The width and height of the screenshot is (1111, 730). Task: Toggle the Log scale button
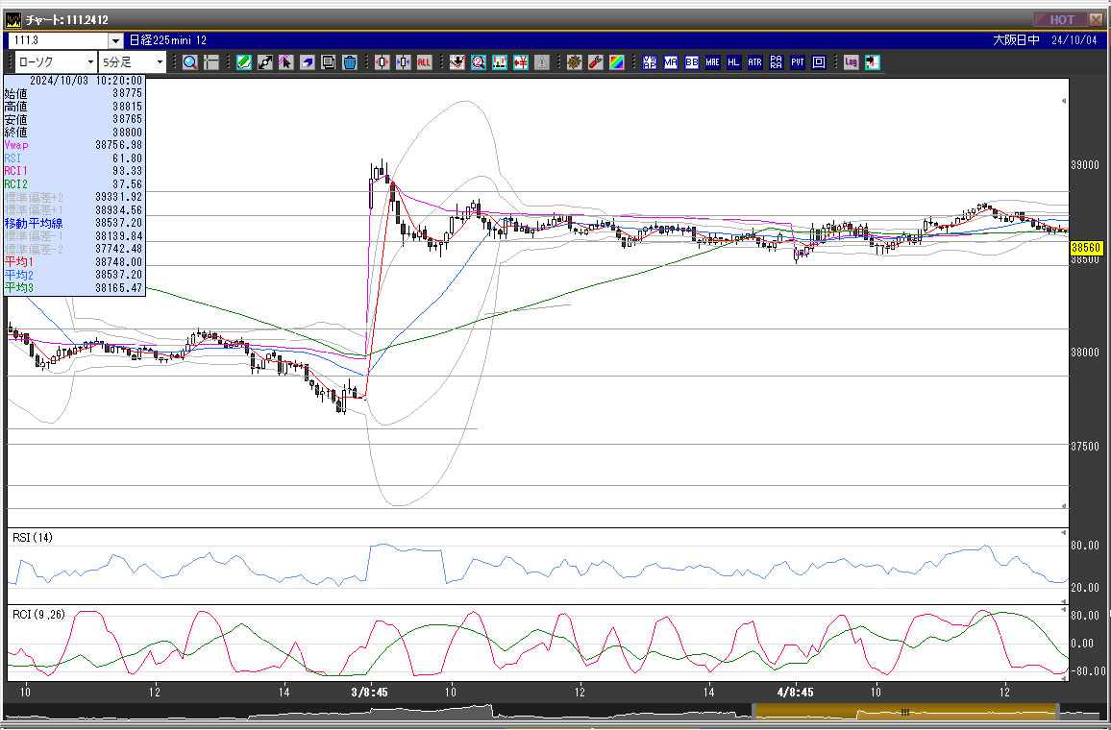(851, 62)
